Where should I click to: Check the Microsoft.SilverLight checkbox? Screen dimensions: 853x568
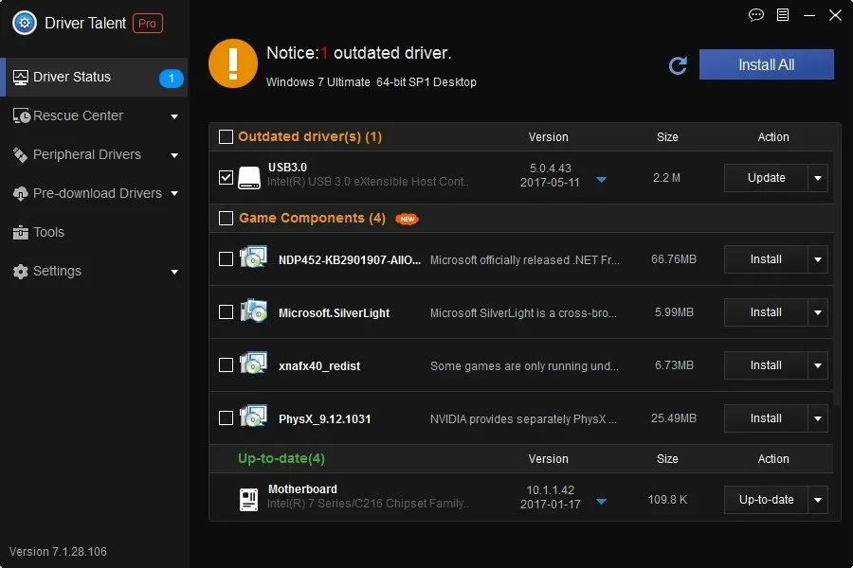coord(226,312)
